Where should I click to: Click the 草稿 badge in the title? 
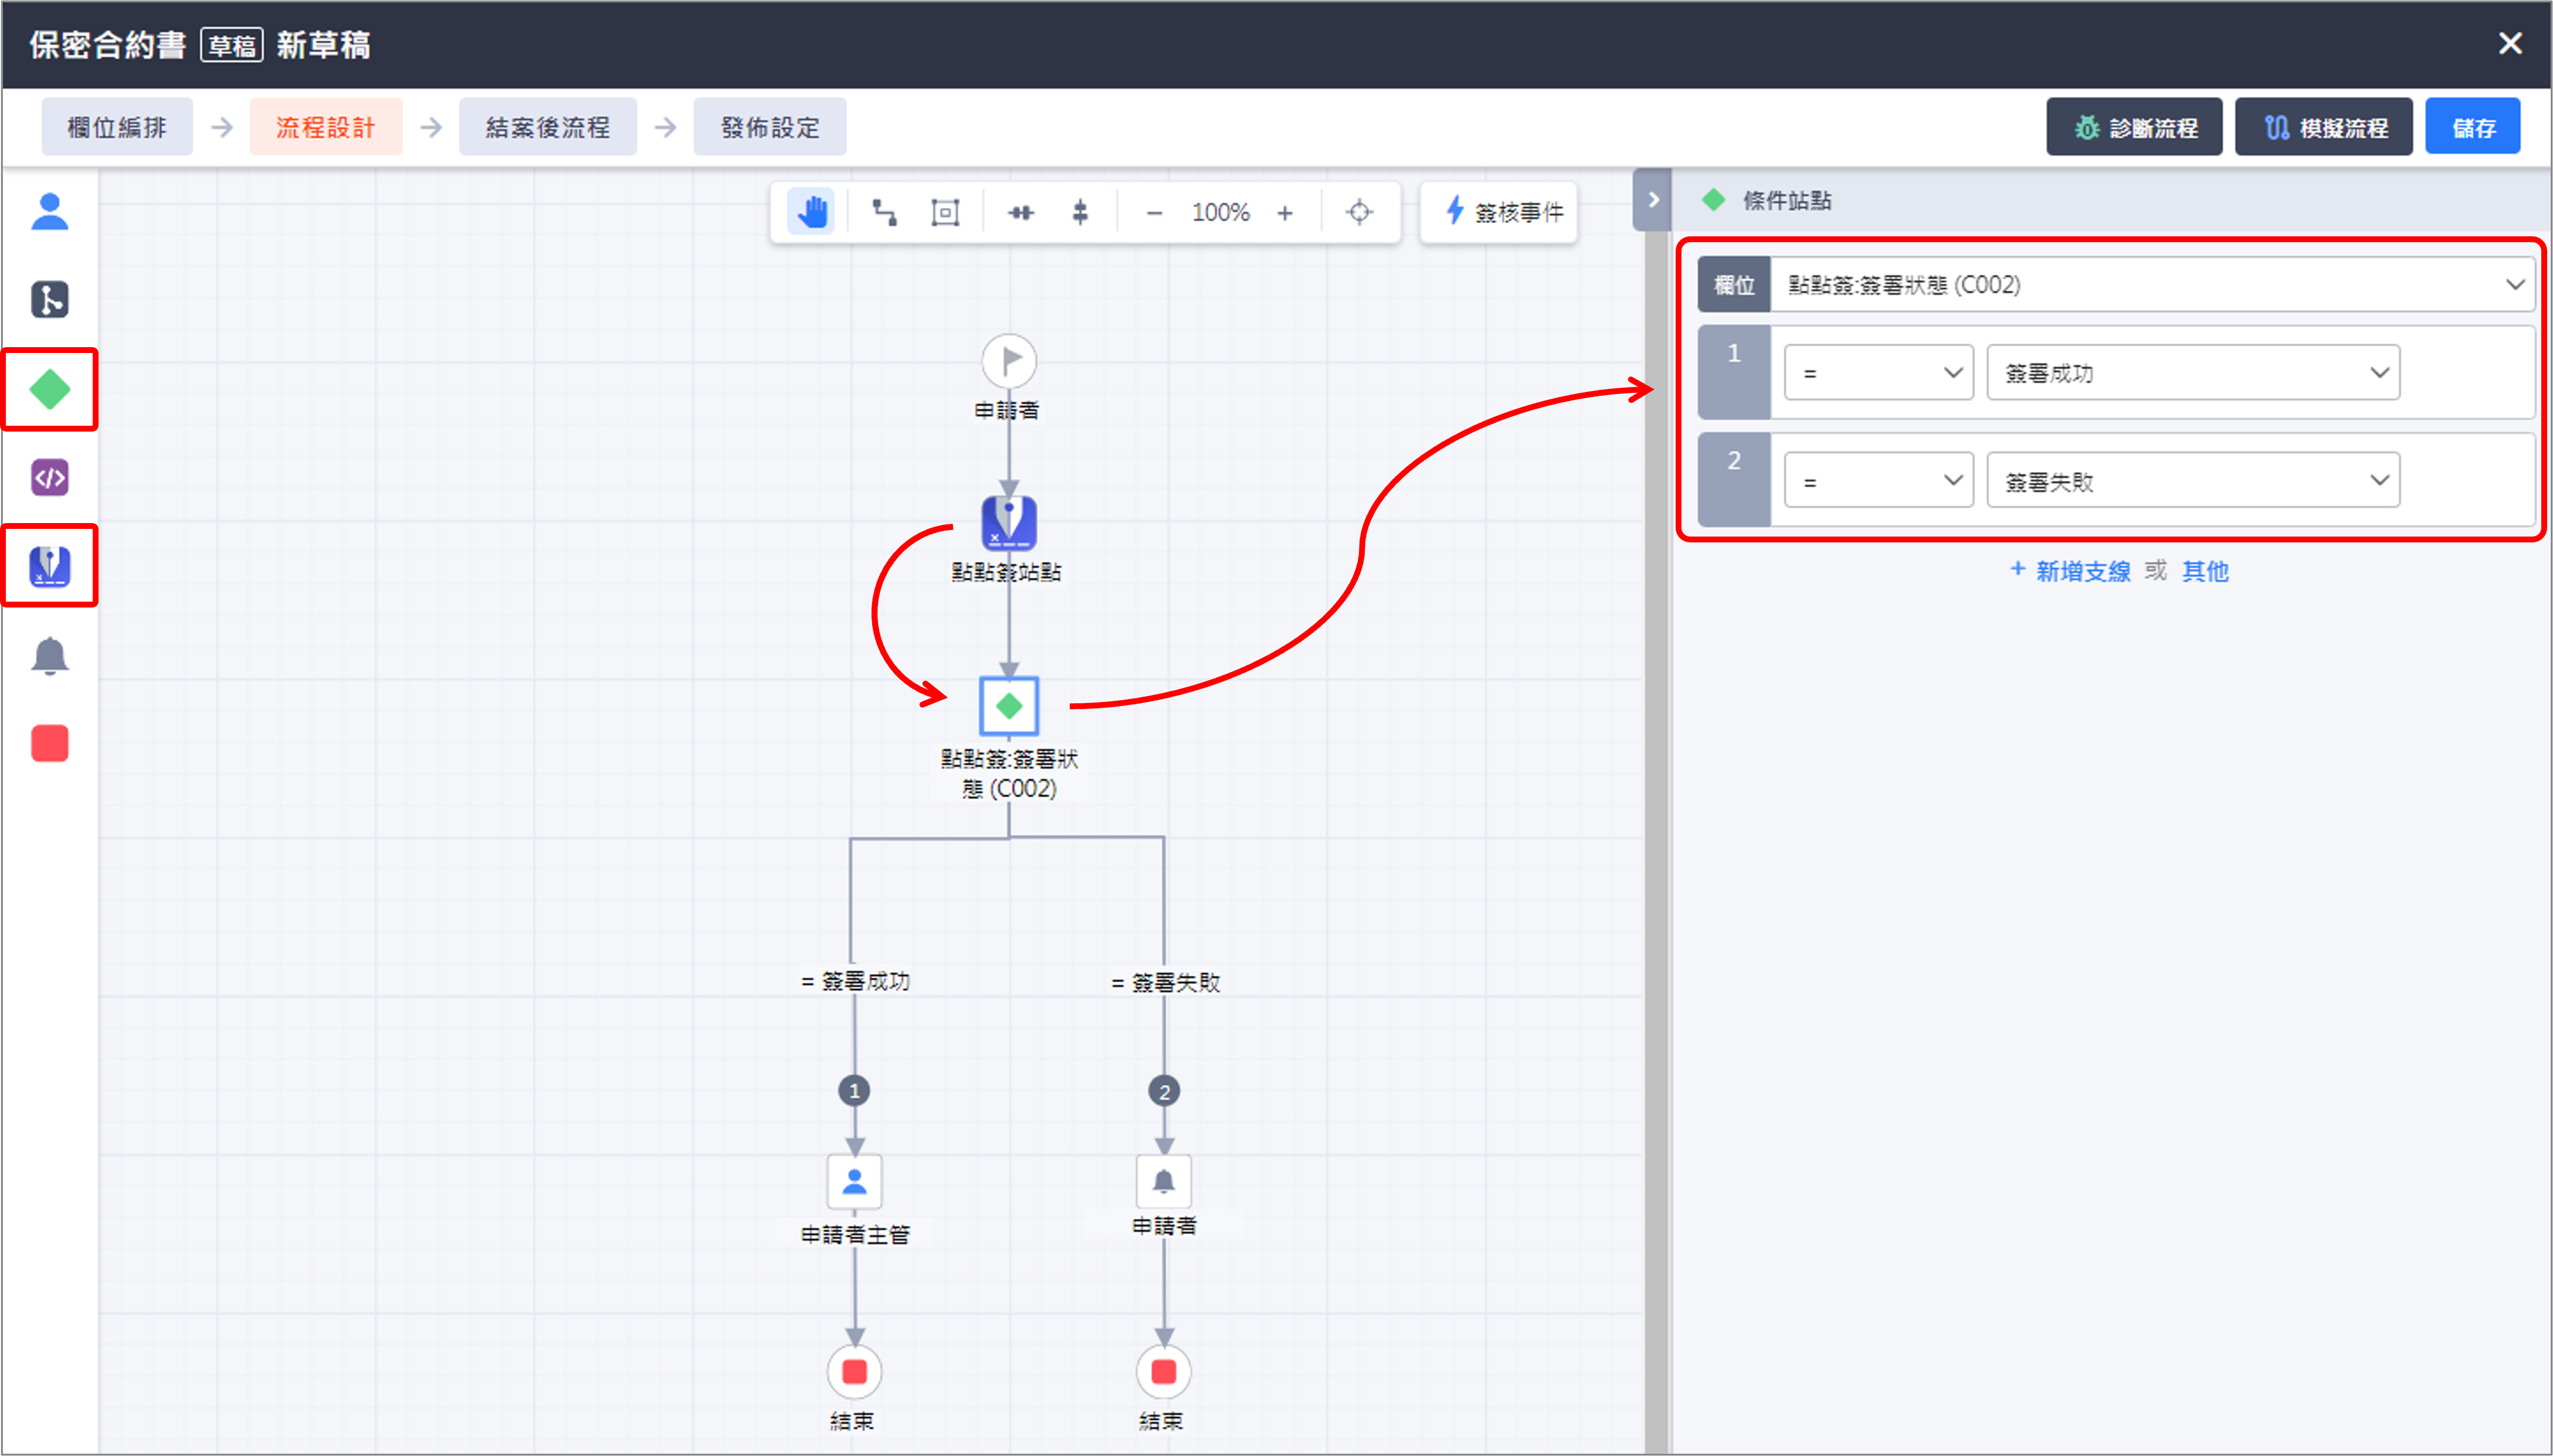(x=232, y=45)
